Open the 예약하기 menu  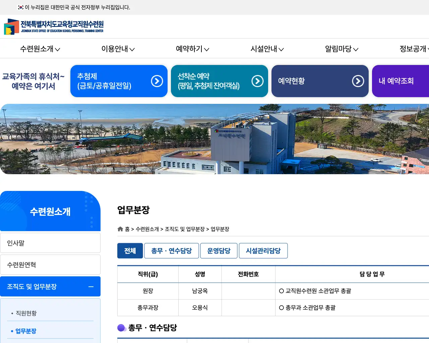pyautogui.click(x=192, y=49)
